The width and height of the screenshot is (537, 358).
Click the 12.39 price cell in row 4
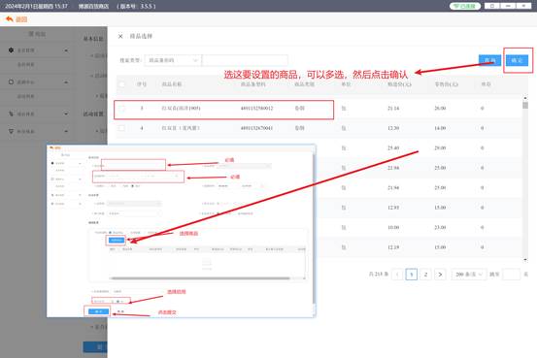pyautogui.click(x=393, y=128)
